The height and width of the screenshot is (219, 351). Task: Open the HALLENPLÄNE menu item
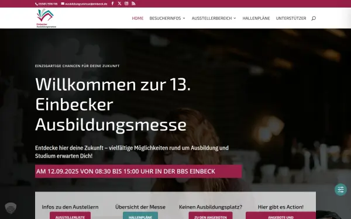pyautogui.click(x=256, y=18)
